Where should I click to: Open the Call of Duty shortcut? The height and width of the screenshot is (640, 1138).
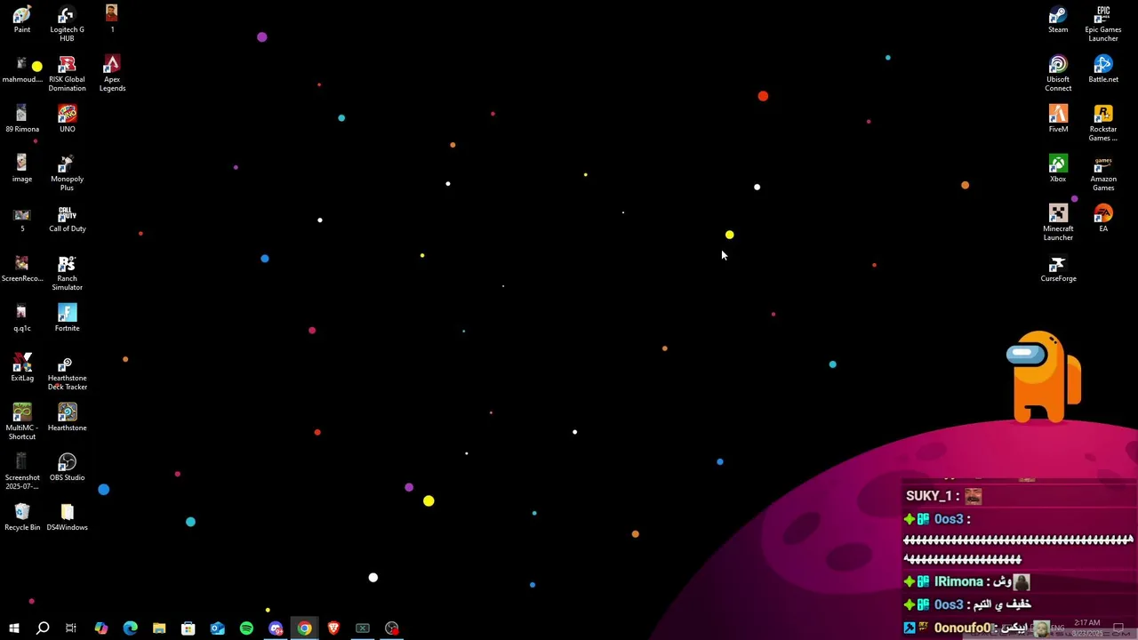pos(67,219)
